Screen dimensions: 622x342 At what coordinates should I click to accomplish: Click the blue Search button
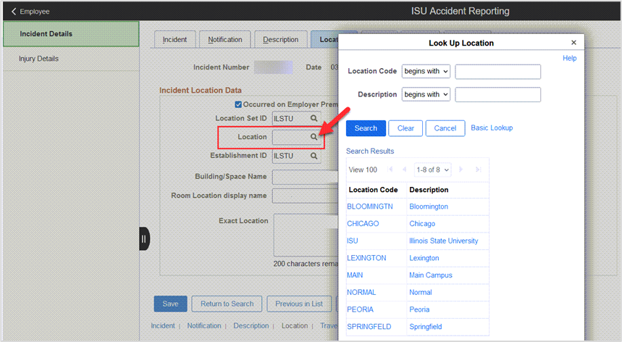[366, 128]
